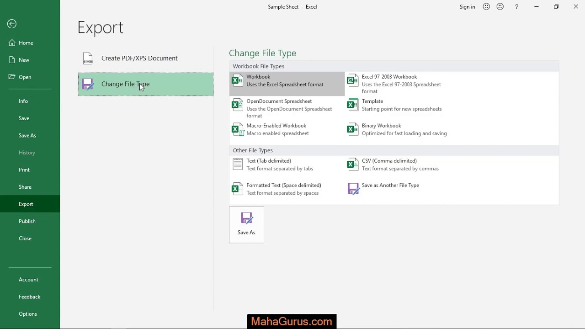Select Formatted Text (Space delimited) icon

click(237, 189)
